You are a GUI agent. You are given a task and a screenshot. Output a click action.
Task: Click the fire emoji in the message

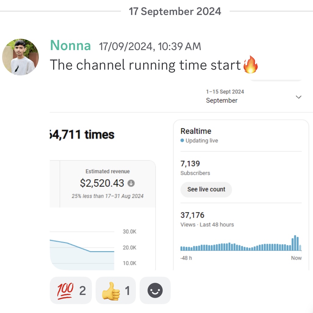click(x=250, y=65)
